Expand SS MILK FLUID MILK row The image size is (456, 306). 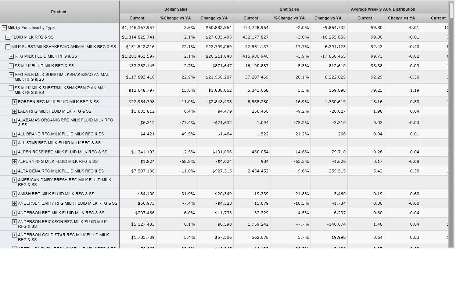pos(11,66)
